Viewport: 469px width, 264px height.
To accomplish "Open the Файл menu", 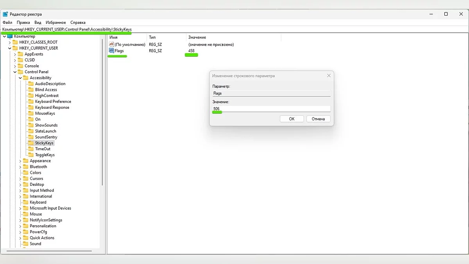I will coord(7,22).
